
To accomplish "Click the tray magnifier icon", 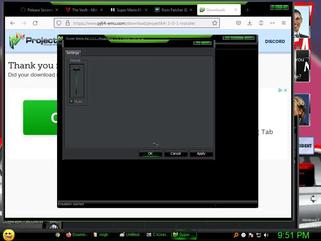I will click(x=236, y=235).
